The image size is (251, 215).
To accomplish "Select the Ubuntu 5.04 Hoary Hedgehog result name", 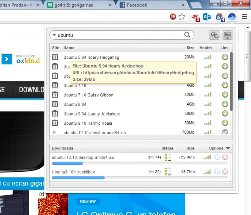I will (91, 57).
